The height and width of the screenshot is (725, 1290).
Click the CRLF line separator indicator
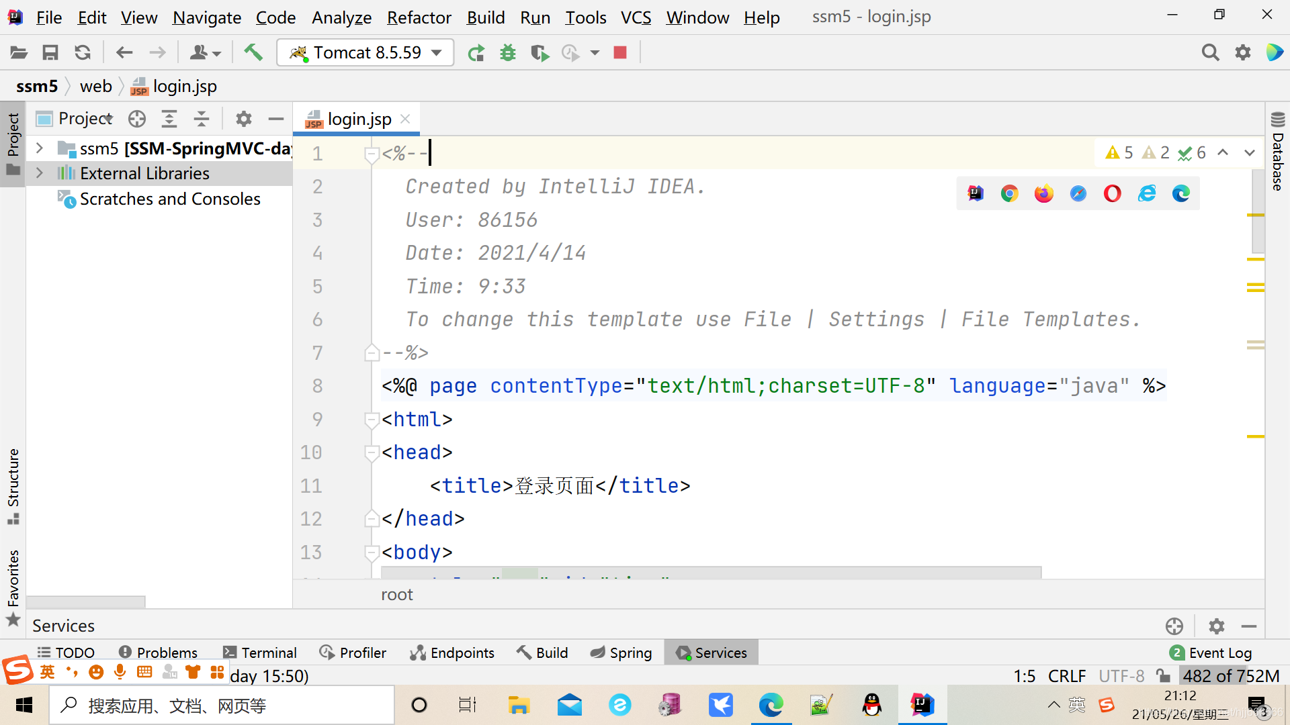[x=1066, y=675]
